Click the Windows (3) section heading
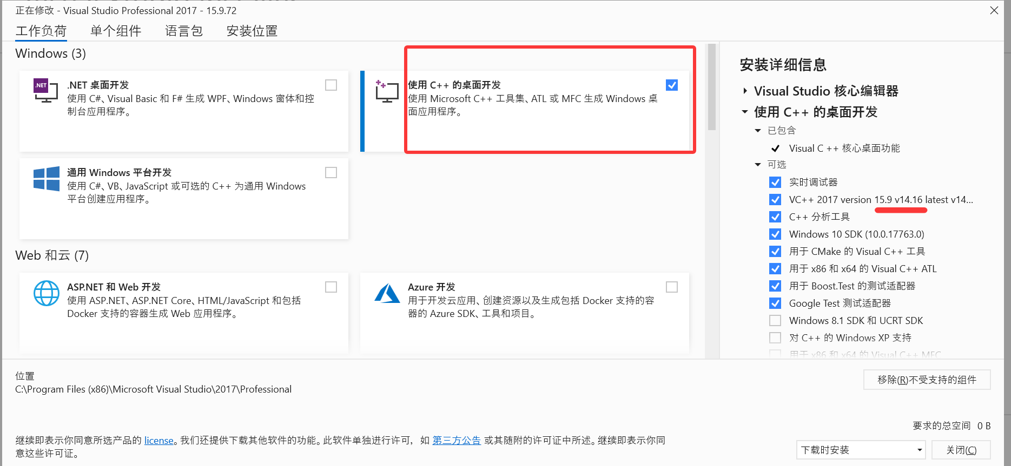This screenshot has height=466, width=1011. [51, 53]
